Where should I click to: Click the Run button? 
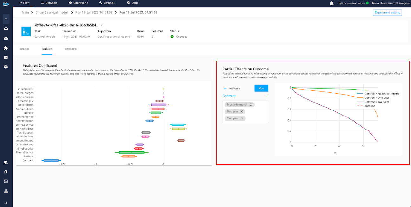pyautogui.click(x=261, y=88)
